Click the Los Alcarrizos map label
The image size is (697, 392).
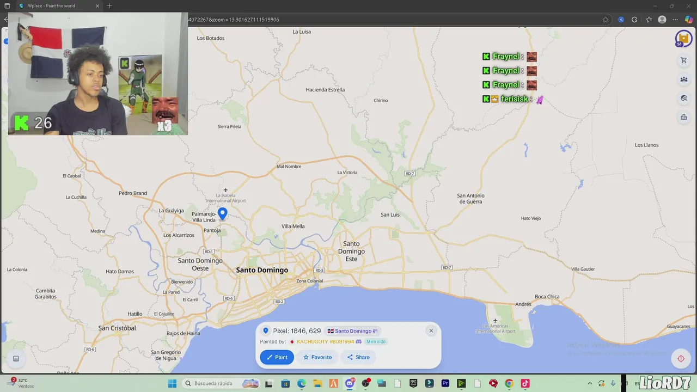(x=179, y=235)
